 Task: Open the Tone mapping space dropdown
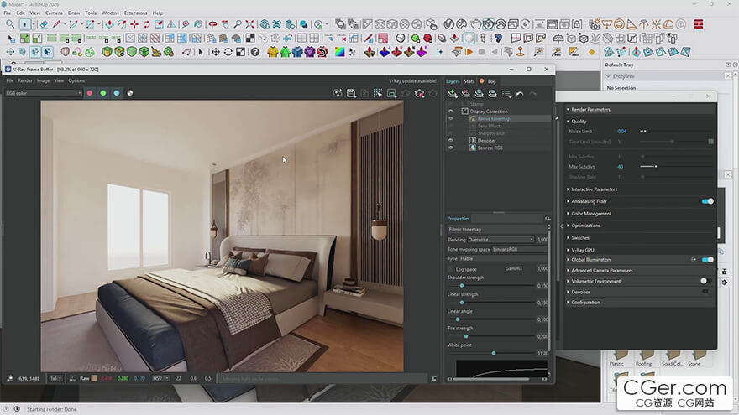point(519,249)
